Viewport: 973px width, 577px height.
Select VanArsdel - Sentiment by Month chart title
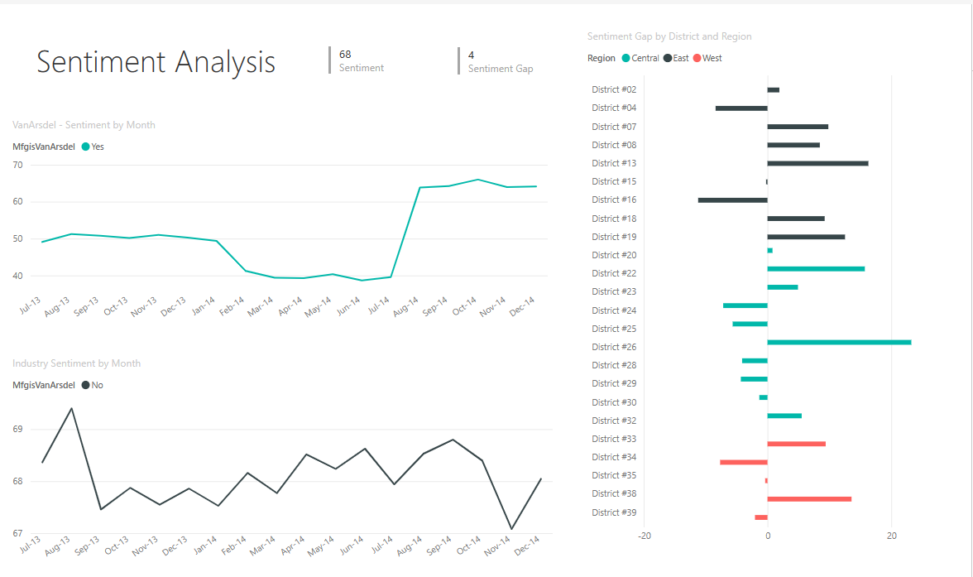pos(84,125)
